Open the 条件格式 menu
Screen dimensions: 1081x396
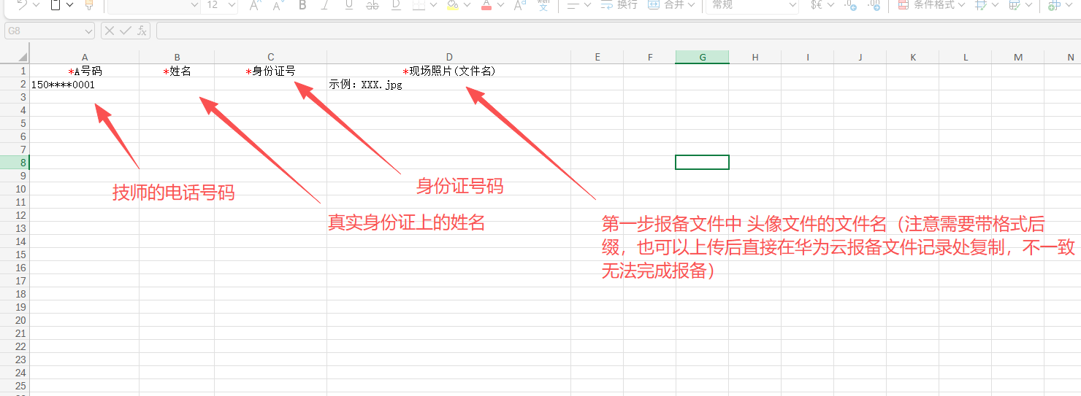(x=931, y=5)
